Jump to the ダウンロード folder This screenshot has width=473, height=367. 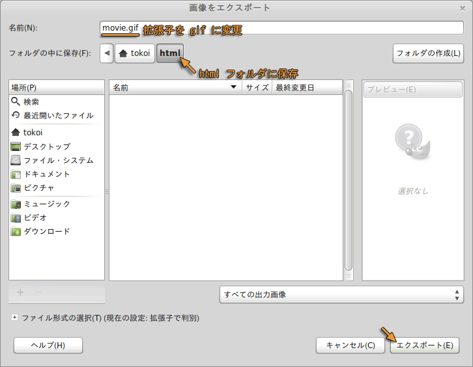coord(46,231)
